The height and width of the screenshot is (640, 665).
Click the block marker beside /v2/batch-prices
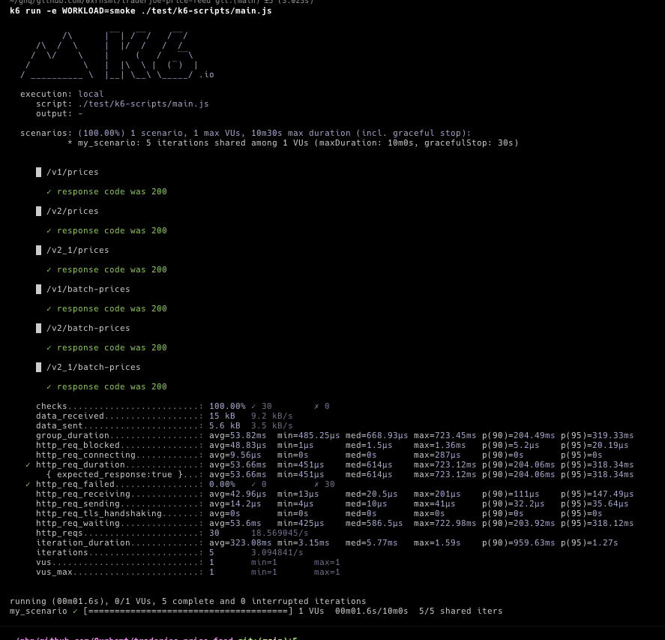[x=38, y=328]
